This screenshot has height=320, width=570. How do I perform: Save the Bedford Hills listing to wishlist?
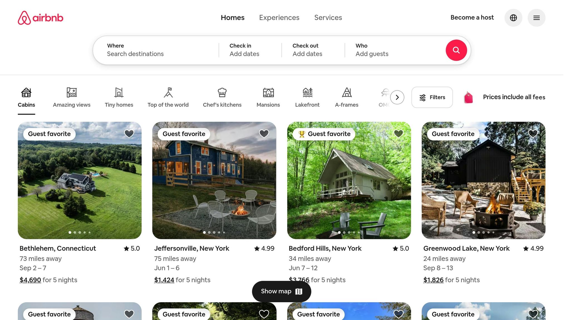click(399, 134)
